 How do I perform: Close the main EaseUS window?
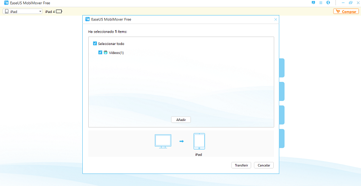coord(358,3)
